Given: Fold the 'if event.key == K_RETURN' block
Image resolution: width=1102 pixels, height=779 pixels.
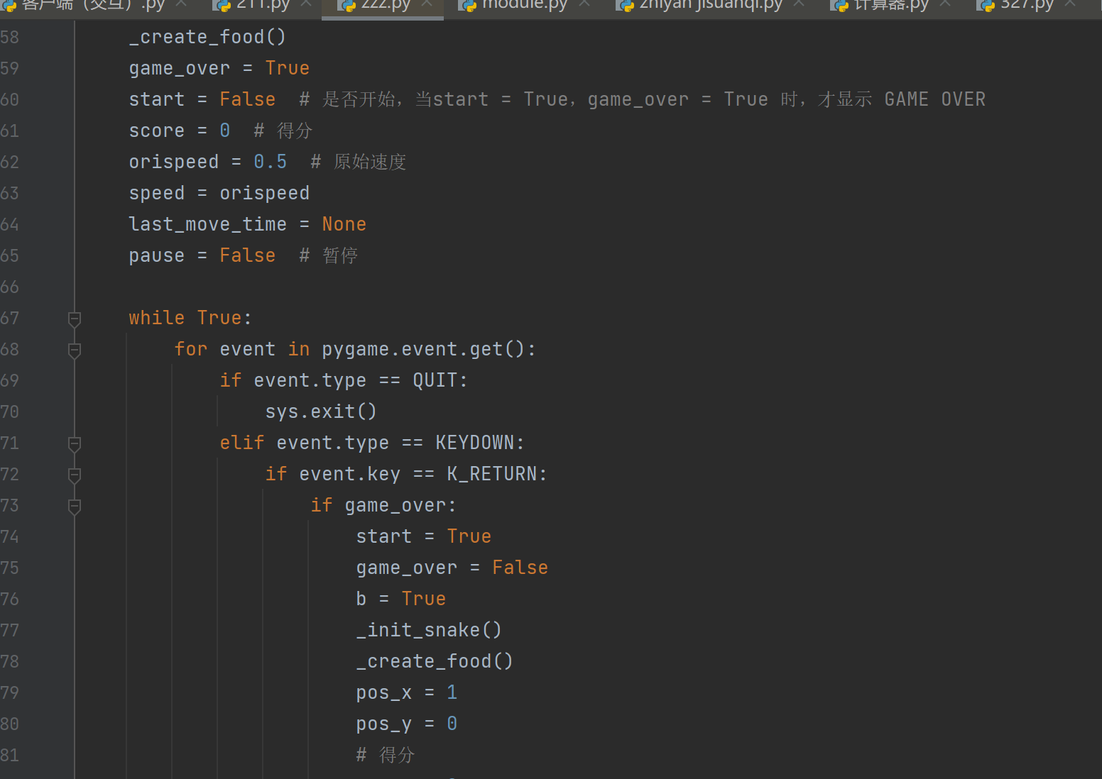Looking at the screenshot, I should [x=74, y=475].
